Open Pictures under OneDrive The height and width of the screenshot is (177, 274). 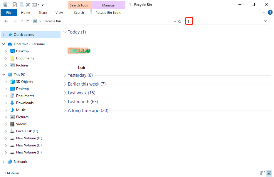pos(22,65)
